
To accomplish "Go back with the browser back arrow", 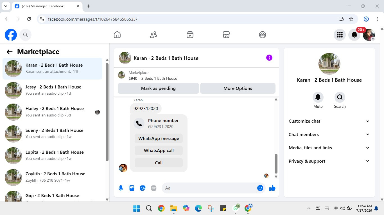I will [x=7, y=19].
